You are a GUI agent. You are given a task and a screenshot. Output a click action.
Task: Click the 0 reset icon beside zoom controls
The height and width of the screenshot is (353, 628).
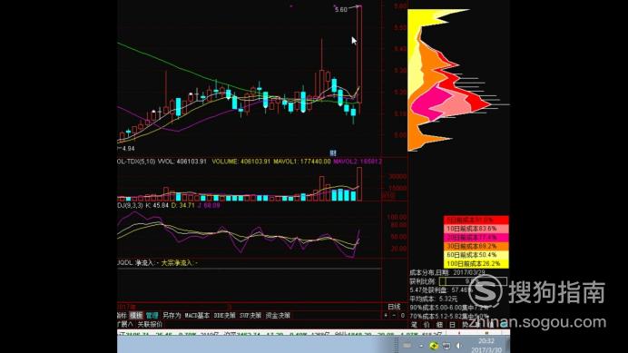pyautogui.click(x=403, y=316)
